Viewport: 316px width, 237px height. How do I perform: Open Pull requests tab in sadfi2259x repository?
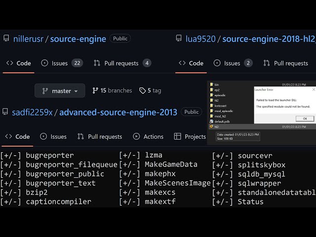pos(100,137)
